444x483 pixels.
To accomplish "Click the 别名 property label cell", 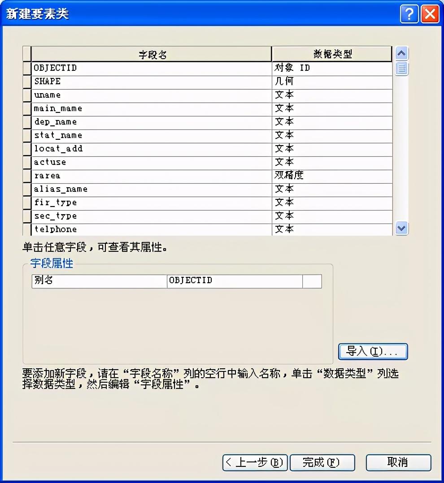I will pyautogui.click(x=99, y=281).
